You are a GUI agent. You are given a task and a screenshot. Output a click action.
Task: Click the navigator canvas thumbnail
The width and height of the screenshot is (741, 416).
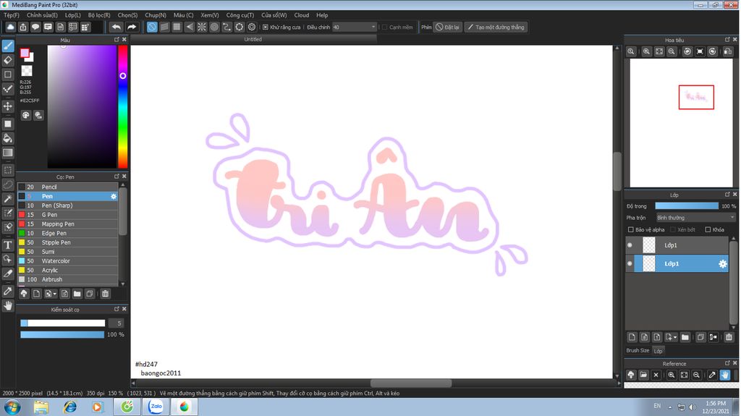[x=681, y=123]
